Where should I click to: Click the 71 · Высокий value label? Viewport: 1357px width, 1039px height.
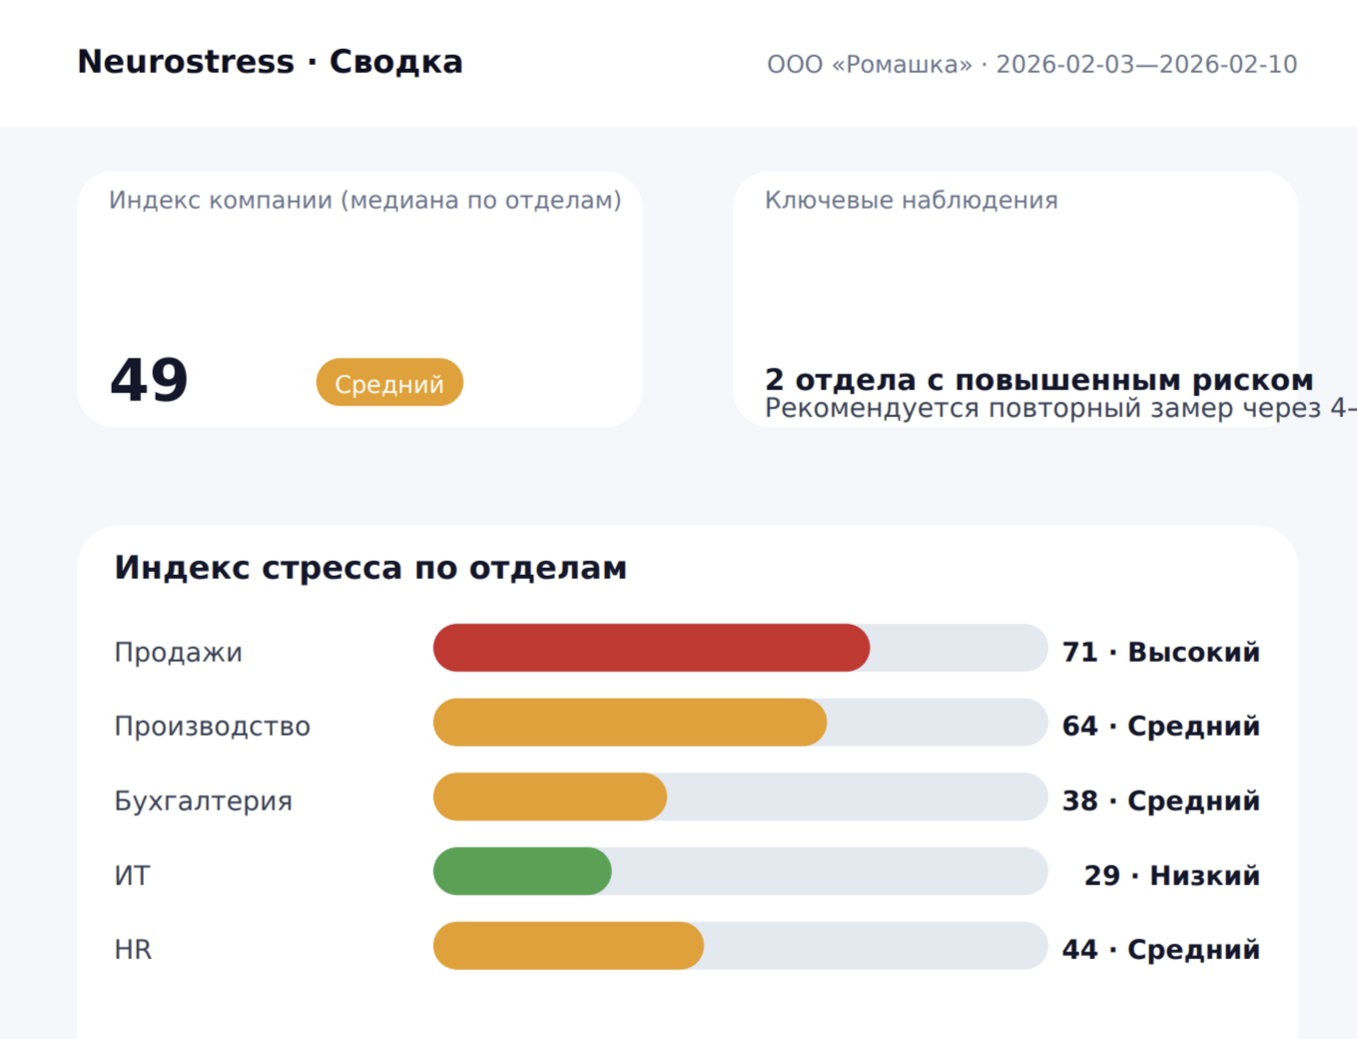[1160, 653]
